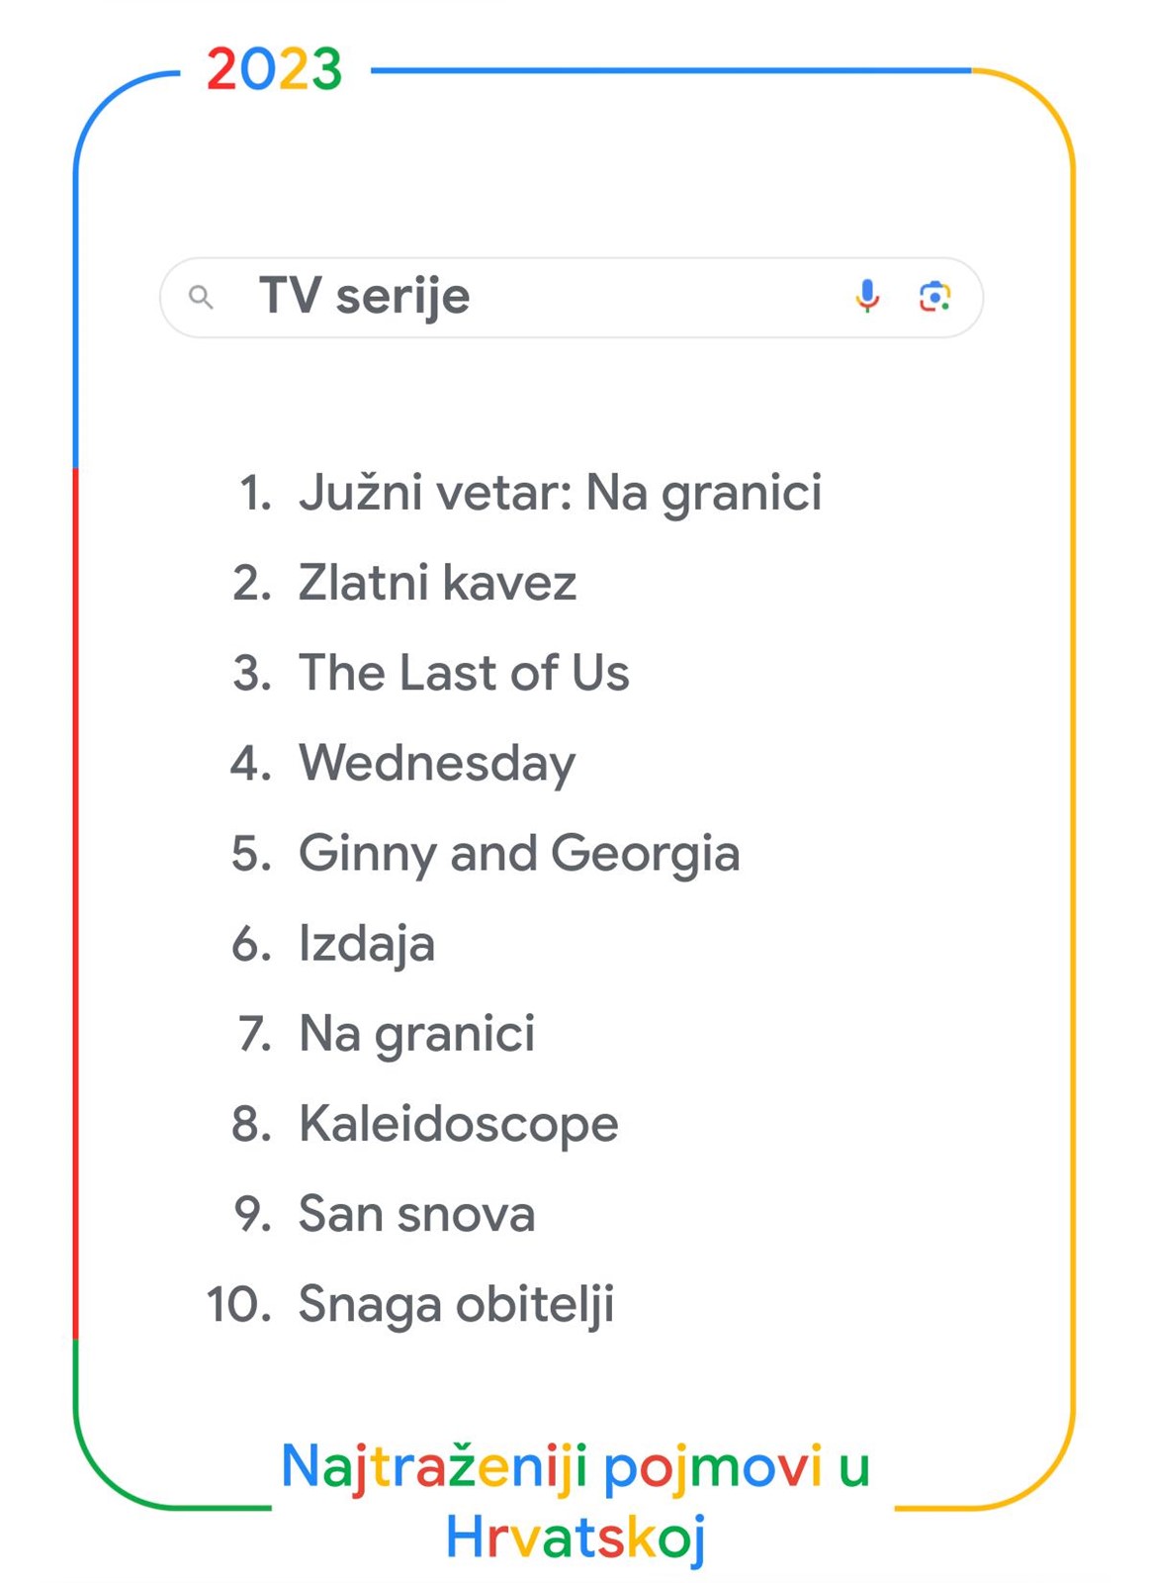The width and height of the screenshot is (1151, 1583).
Task: Select 'Ginny and Georgia' entry
Action: pos(519,854)
